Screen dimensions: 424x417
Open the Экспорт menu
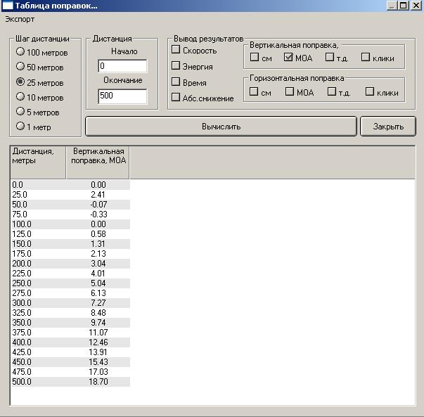click(x=20, y=19)
